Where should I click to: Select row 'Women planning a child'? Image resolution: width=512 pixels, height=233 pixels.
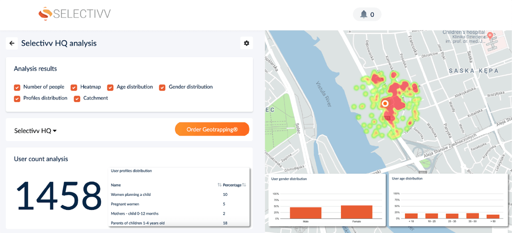178,195
